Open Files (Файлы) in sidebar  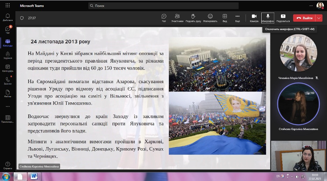pyautogui.click(x=8, y=94)
